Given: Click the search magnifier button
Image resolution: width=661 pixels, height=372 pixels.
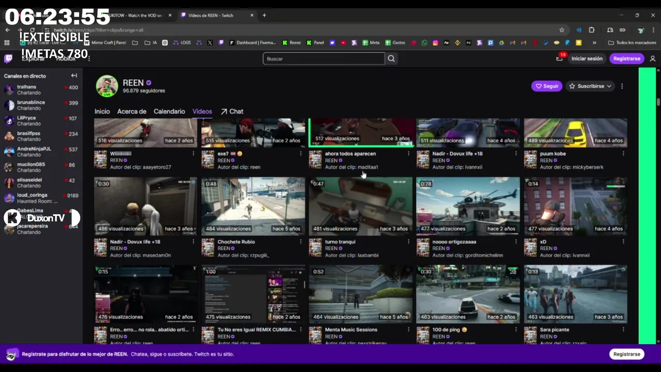Looking at the screenshot, I should point(391,59).
